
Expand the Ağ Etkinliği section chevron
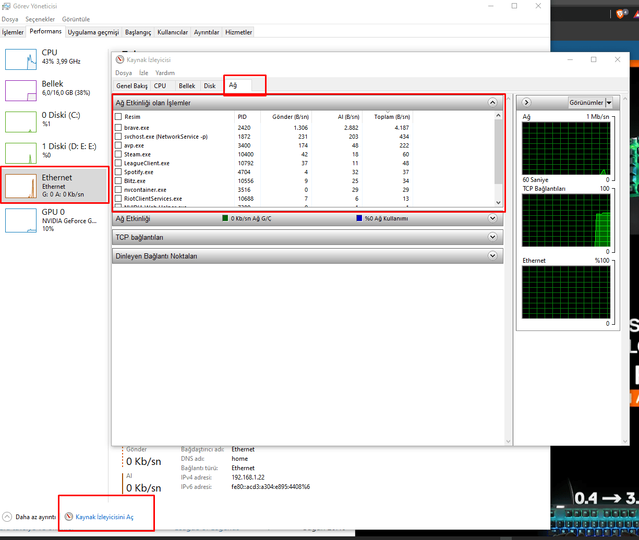pyautogui.click(x=492, y=218)
